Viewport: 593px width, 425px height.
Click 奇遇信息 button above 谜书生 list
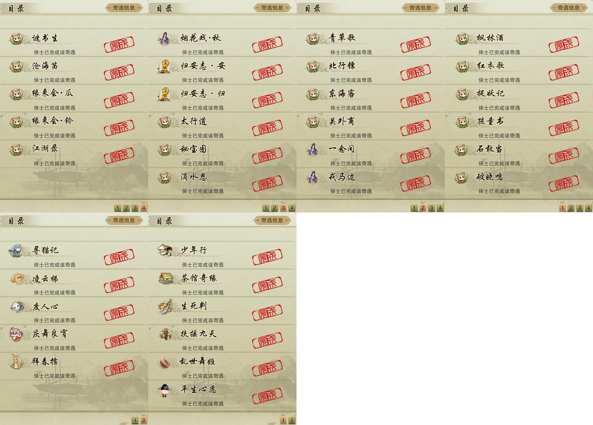click(124, 8)
